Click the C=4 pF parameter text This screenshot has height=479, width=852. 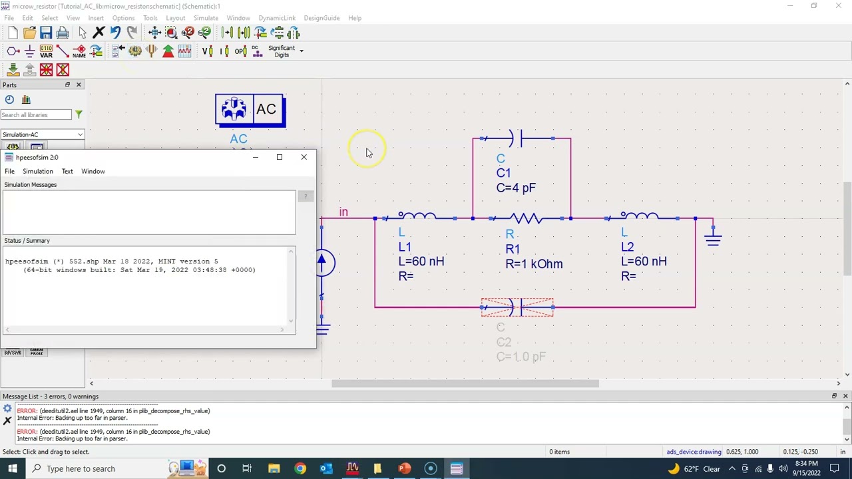coord(516,188)
